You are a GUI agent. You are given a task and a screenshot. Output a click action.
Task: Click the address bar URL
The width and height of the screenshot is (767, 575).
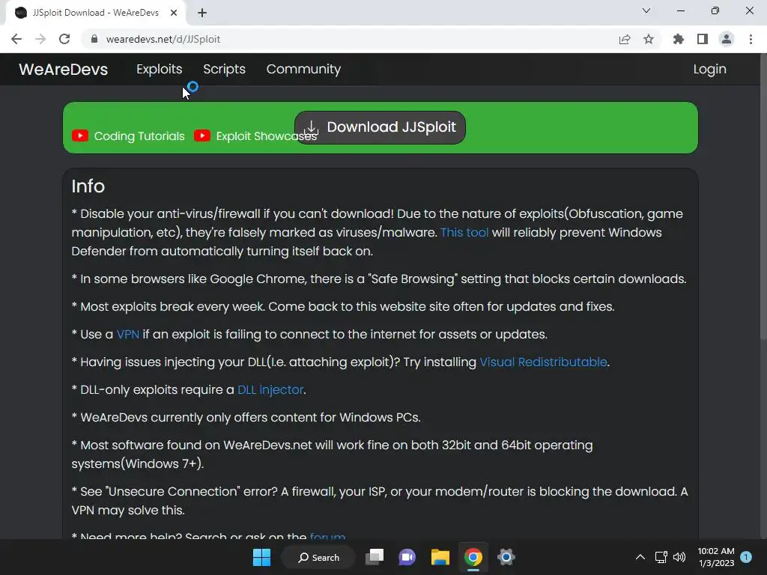tap(163, 39)
